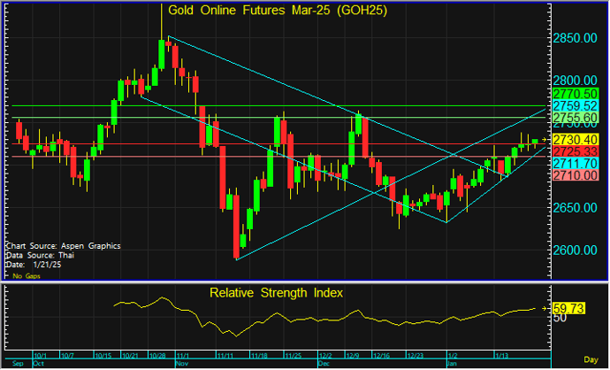Click the Jan month marker on time axis
The image size is (610, 370).
[x=451, y=363]
